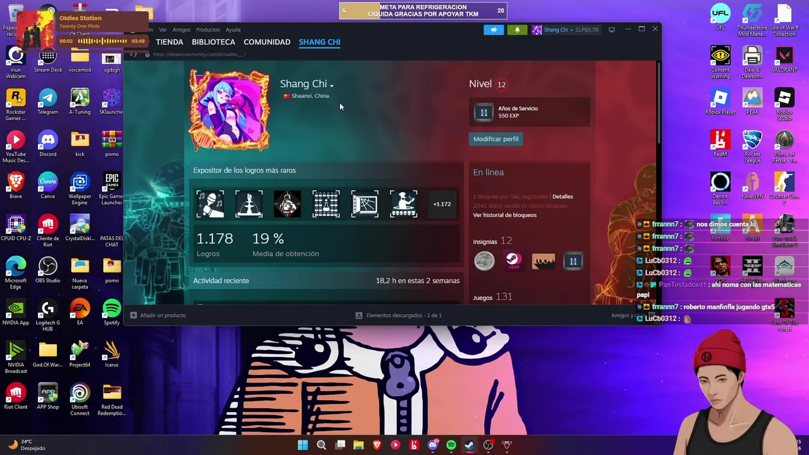This screenshot has width=809, height=455.
Task: Open Steam notifications bell
Action: (517, 30)
